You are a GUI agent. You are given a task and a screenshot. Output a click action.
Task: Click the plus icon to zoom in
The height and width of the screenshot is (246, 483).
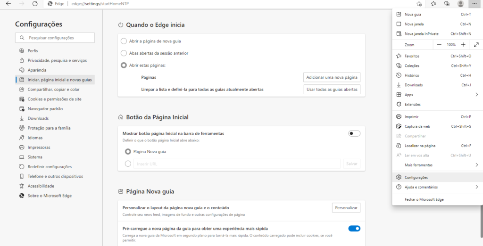click(463, 45)
